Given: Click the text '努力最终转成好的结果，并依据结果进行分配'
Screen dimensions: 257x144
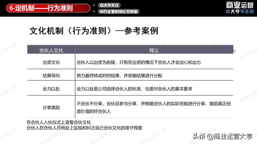Looking at the screenshot, I should coord(119,76).
